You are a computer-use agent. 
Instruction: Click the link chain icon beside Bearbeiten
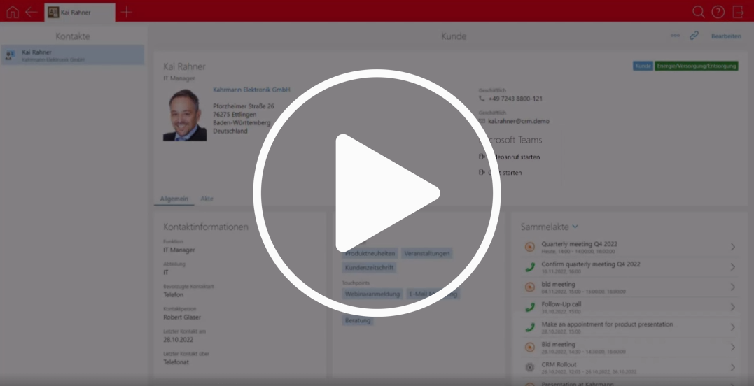tap(694, 36)
